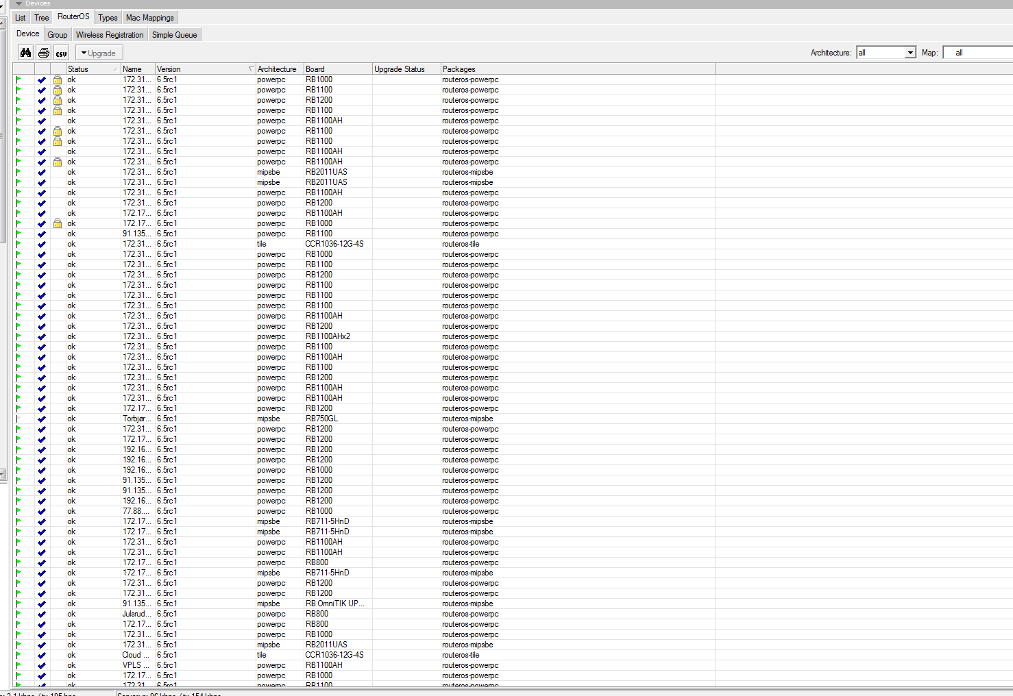Click the Status column's sort indicator
This screenshot has width=1013, height=696.
click(115, 69)
